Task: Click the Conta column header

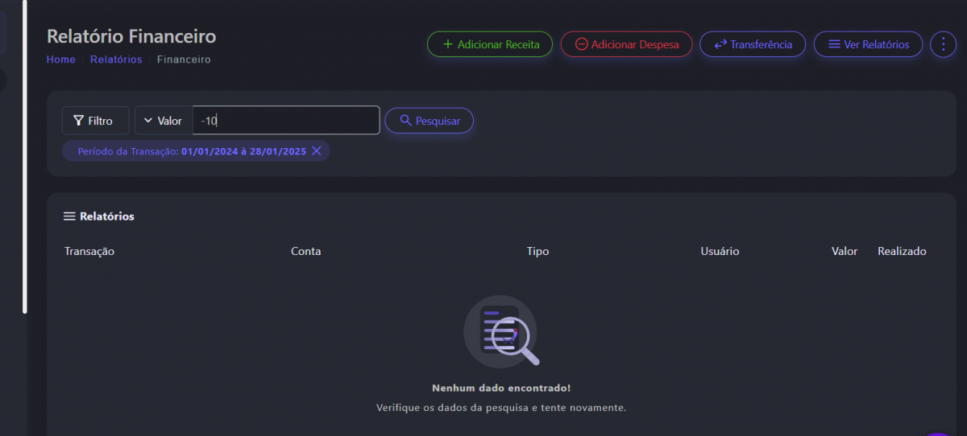Action: click(305, 251)
